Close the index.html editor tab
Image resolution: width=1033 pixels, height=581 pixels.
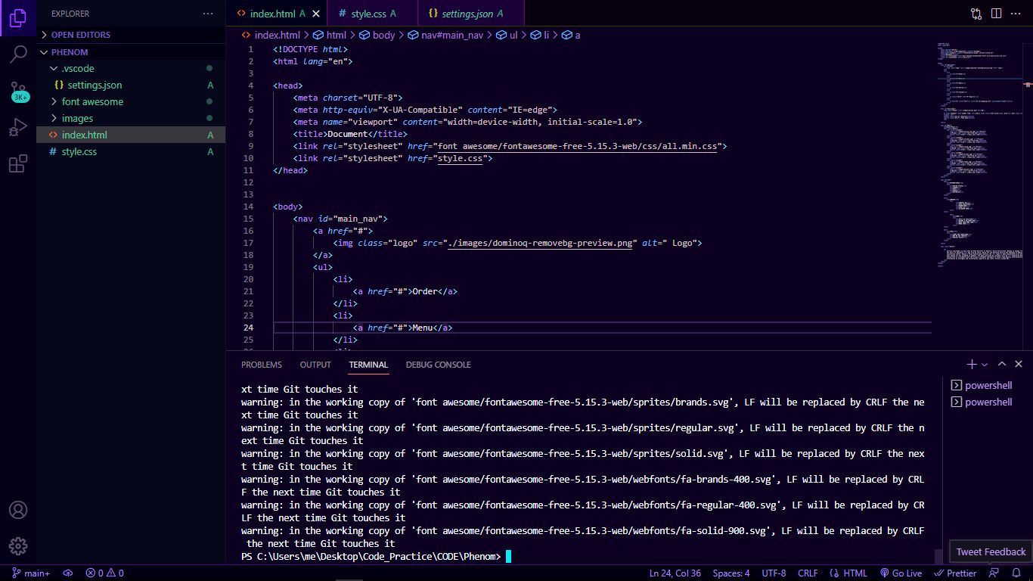coord(315,14)
